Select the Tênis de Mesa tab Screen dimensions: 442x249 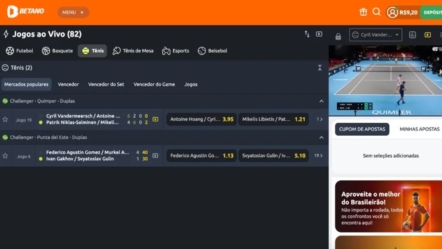133,51
